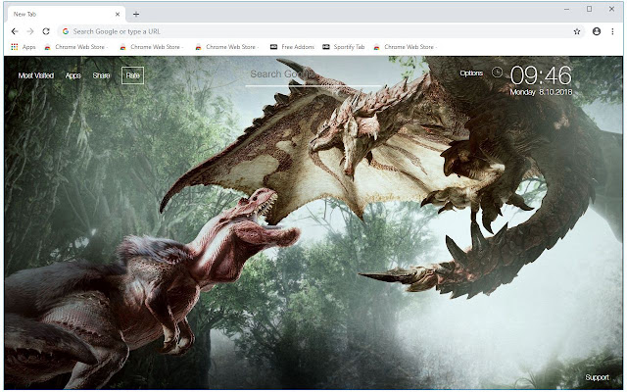The image size is (627, 392).
Task: Open the Chrome profile avatar icon
Action: (x=597, y=31)
